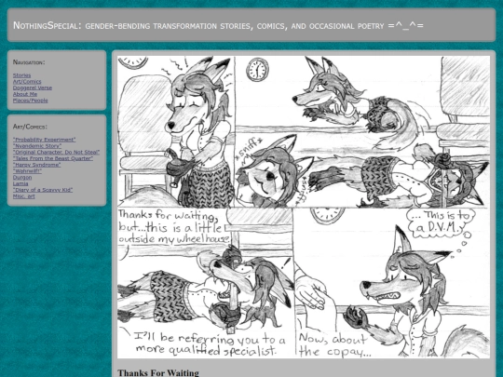Open the Art/Comics navigation link
The height and width of the screenshot is (377, 503).
coord(27,81)
